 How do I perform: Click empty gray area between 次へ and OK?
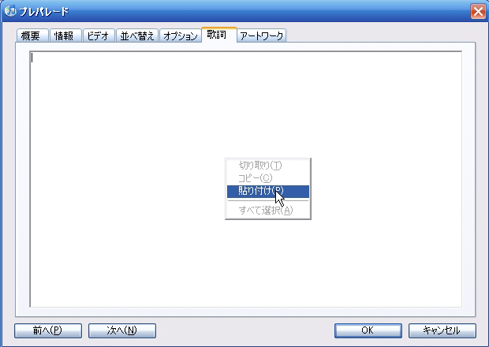coord(245,330)
